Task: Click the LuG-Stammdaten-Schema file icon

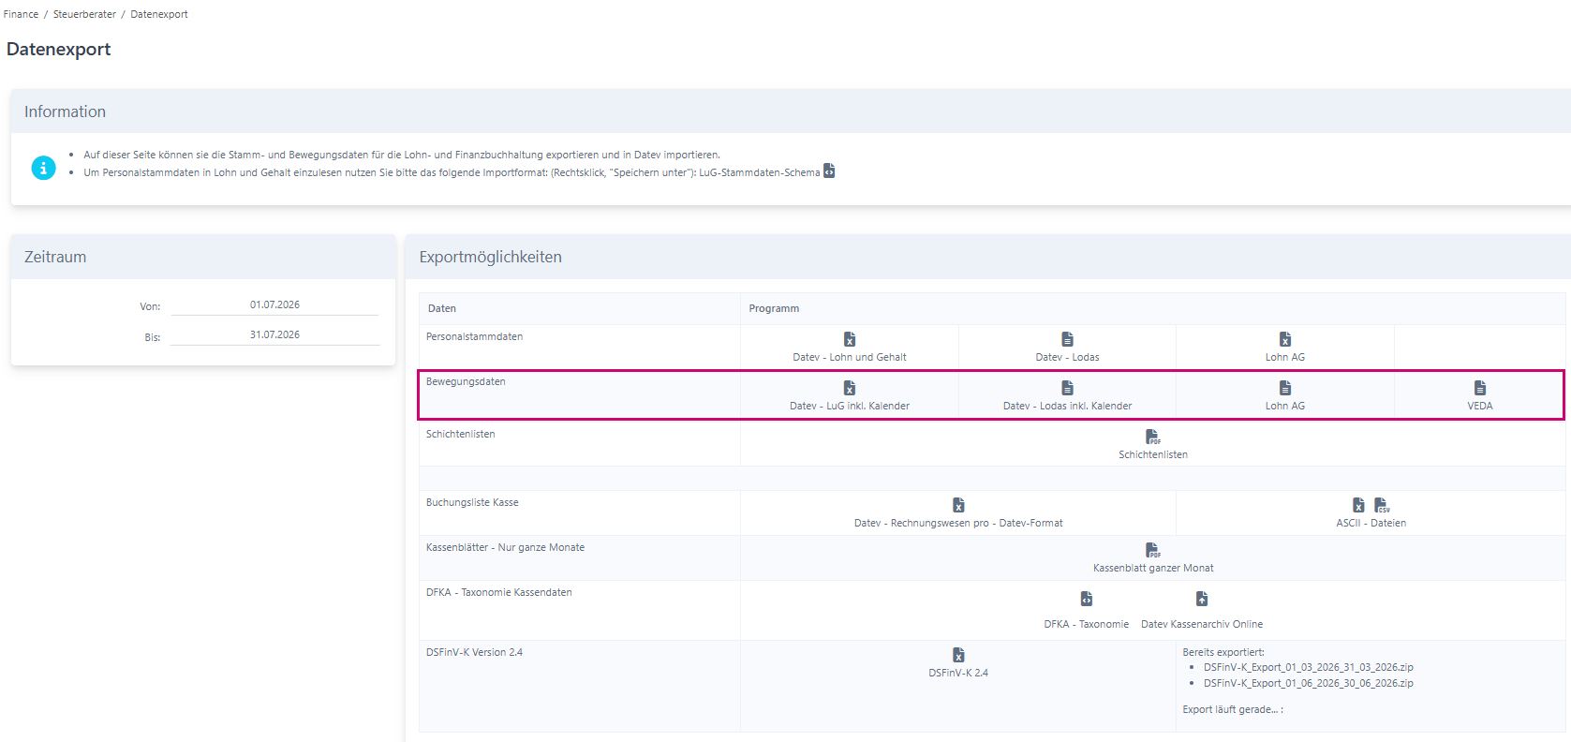Action: coord(829,171)
